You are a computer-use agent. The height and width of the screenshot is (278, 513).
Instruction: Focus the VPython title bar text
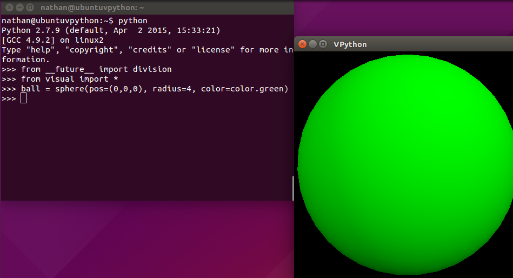click(x=350, y=44)
